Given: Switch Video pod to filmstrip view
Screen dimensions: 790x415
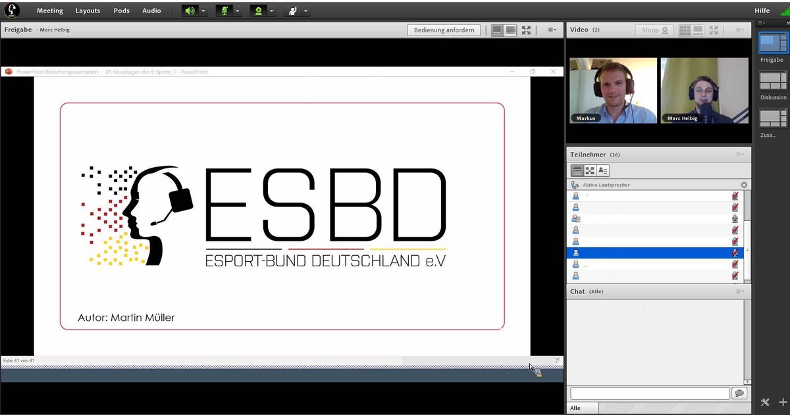Looking at the screenshot, I should coord(697,30).
